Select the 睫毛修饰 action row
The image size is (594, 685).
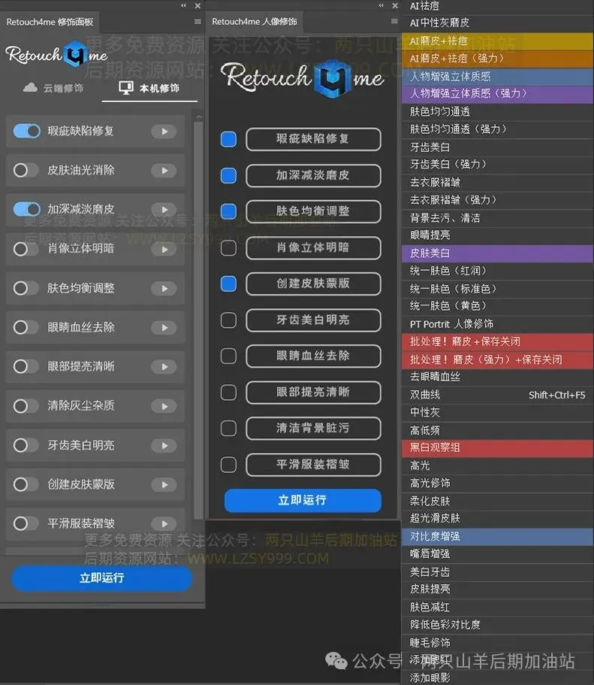[497, 643]
